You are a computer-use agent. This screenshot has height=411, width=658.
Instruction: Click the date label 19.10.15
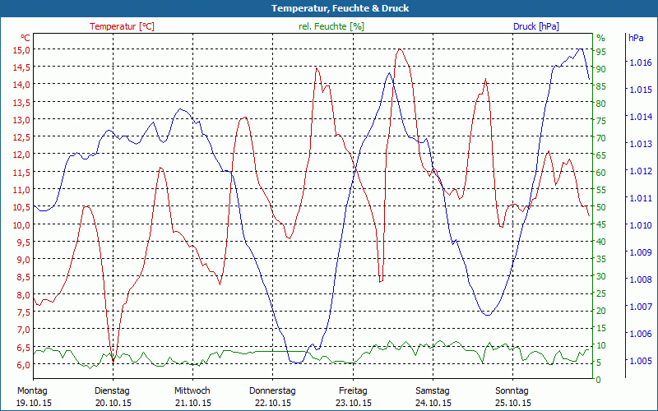[33, 403]
